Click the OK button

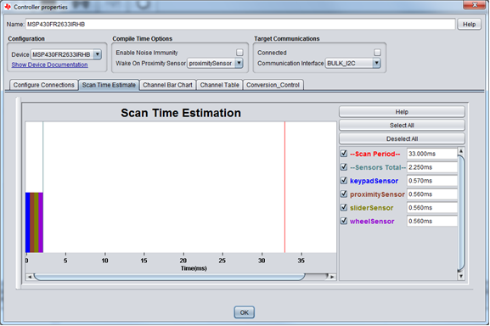tap(244, 312)
